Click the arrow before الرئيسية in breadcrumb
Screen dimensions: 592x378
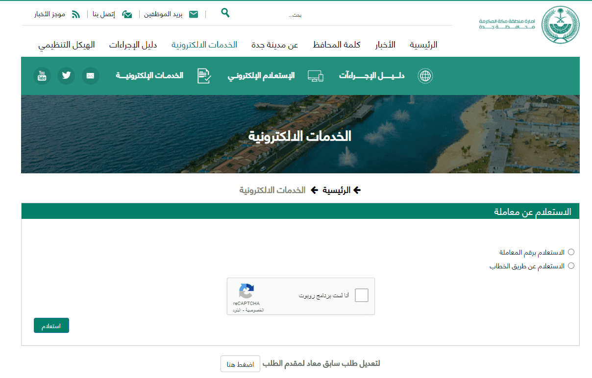point(357,190)
